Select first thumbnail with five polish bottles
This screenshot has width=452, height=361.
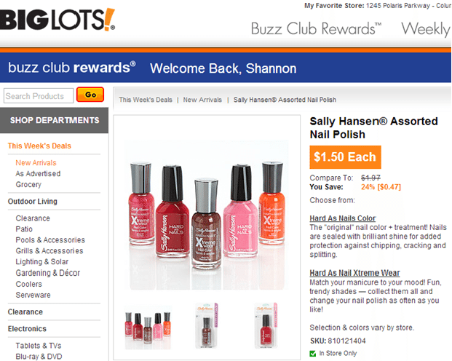click(148, 328)
